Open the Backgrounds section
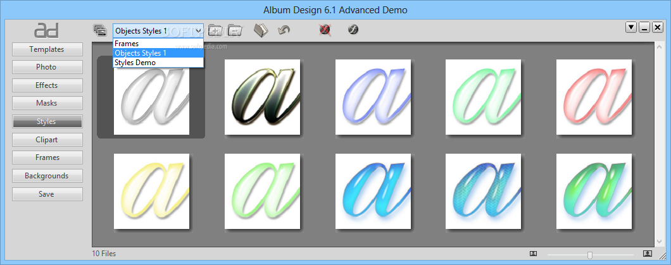The width and height of the screenshot is (671, 265). pos(47,176)
